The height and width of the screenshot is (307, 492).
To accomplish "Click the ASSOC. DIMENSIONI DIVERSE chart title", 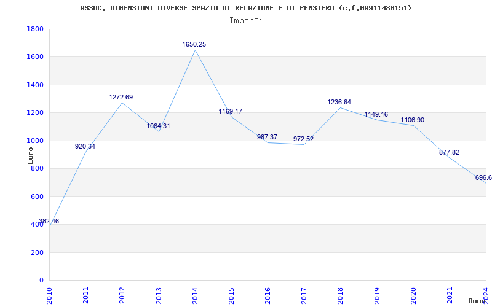I will point(246,8).
